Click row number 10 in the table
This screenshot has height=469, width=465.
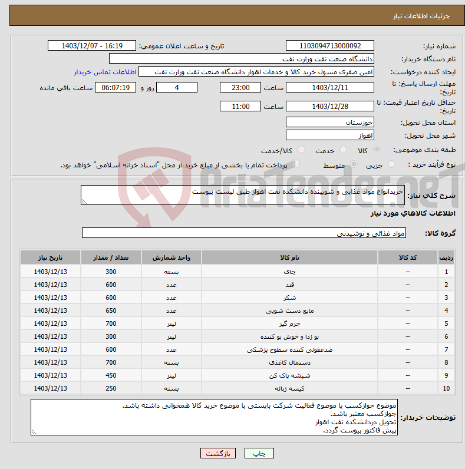pyautogui.click(x=446, y=388)
